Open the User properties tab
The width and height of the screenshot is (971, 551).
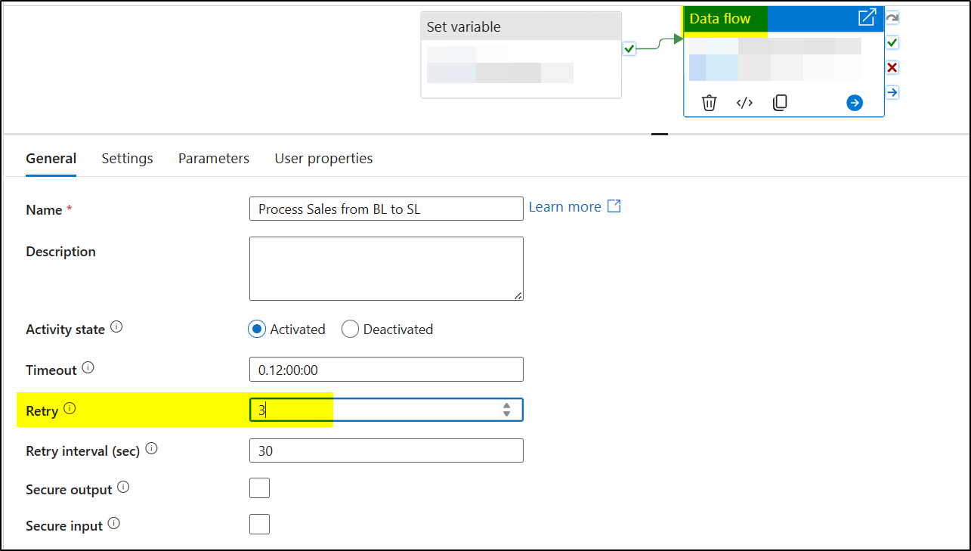[x=323, y=158]
